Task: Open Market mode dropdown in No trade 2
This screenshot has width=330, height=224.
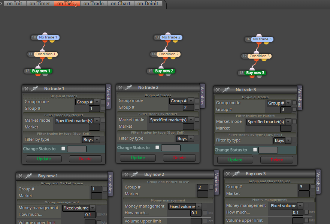Action: [171, 120]
